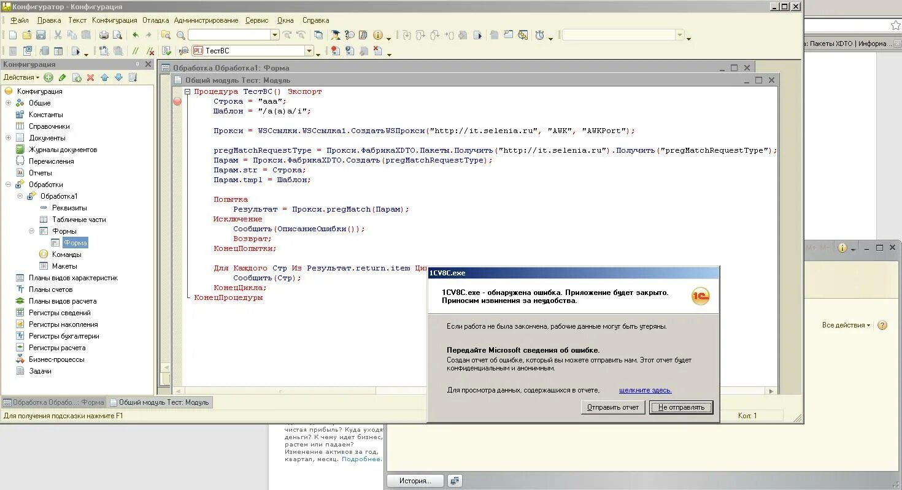This screenshot has width=902, height=490.
Task: Click the magnifier Search icon
Action: 180,35
